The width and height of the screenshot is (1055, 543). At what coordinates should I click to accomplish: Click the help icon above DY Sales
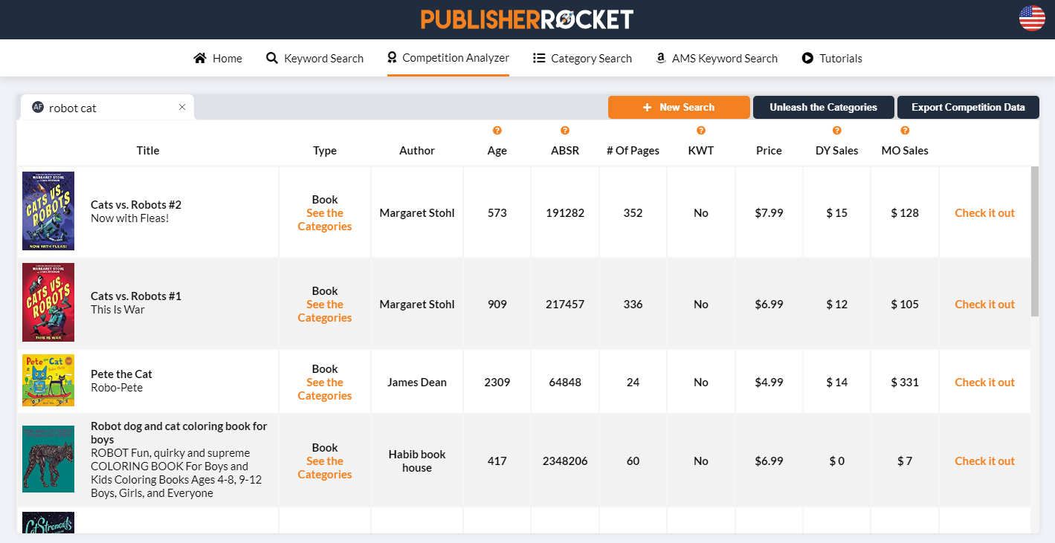pyautogui.click(x=837, y=131)
